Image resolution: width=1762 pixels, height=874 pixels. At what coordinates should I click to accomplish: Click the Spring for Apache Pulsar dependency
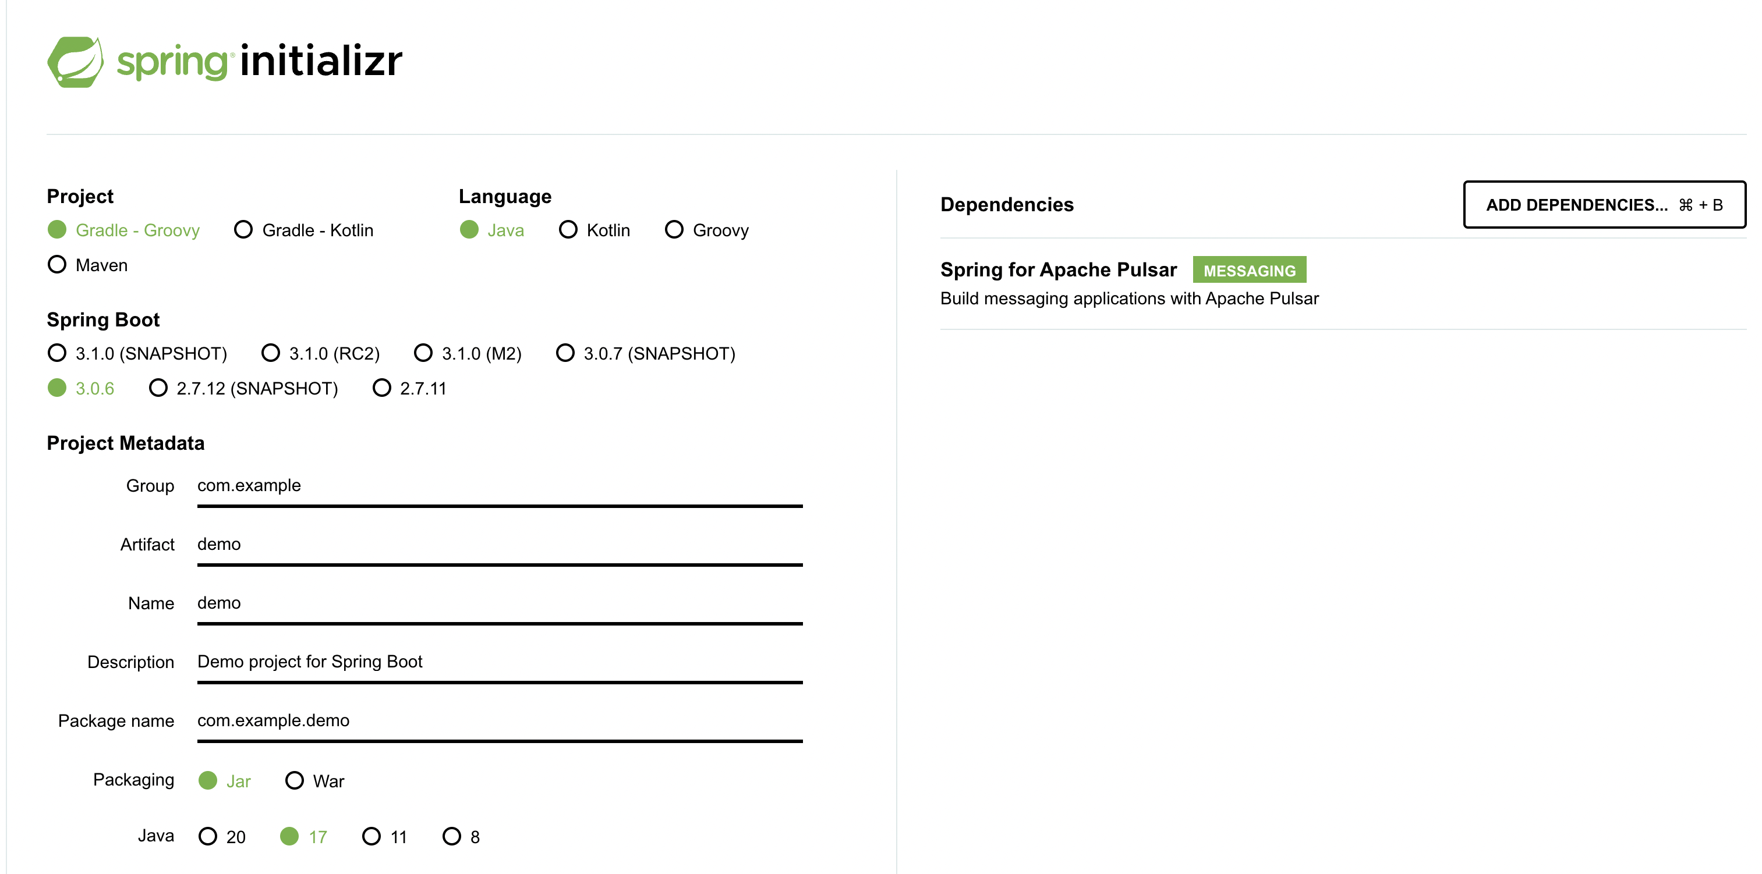click(x=1058, y=270)
